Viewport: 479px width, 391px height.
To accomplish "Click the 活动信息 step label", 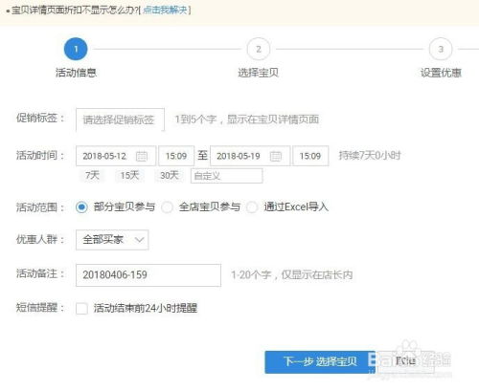I will tap(76, 73).
